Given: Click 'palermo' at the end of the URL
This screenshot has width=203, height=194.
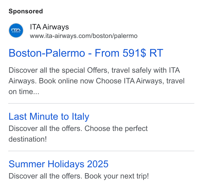Looking at the screenshot, I should click(126, 36).
